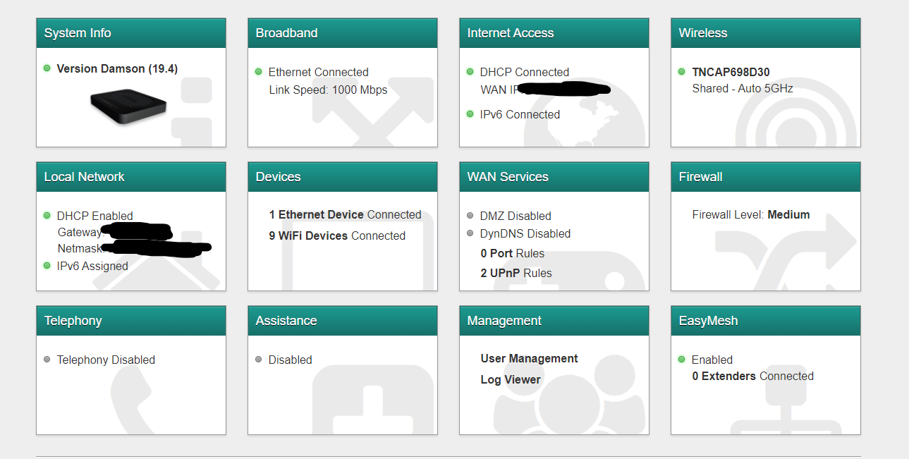Screen dimensions: 909x459
Task: Open the Wireless card header
Action: 766,33
